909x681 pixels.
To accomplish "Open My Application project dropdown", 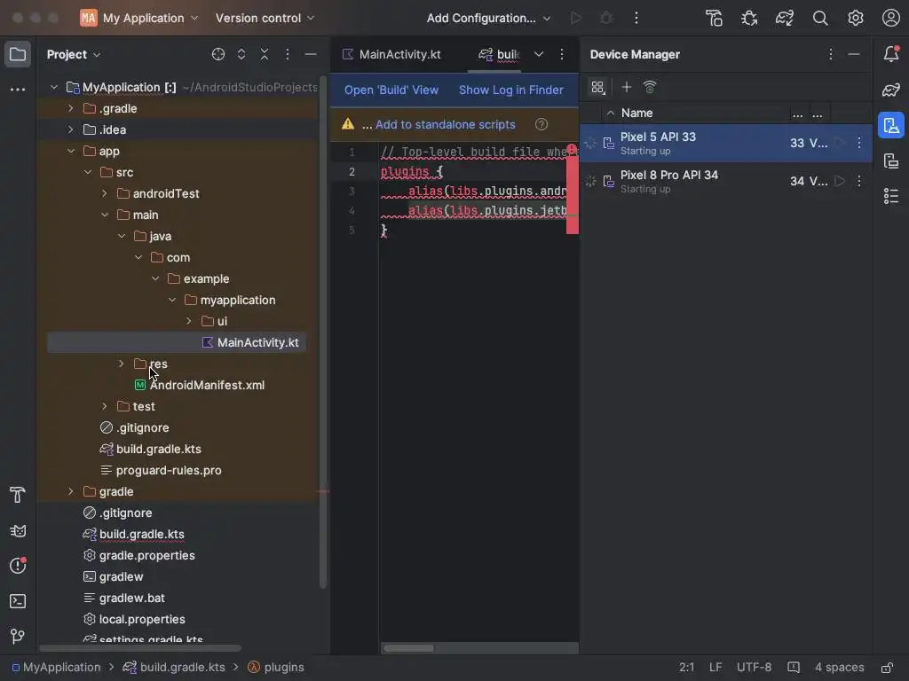I will [x=139, y=18].
